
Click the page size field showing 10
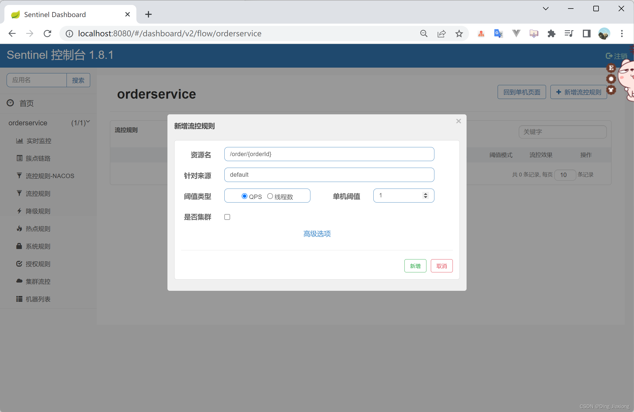pyautogui.click(x=565, y=175)
